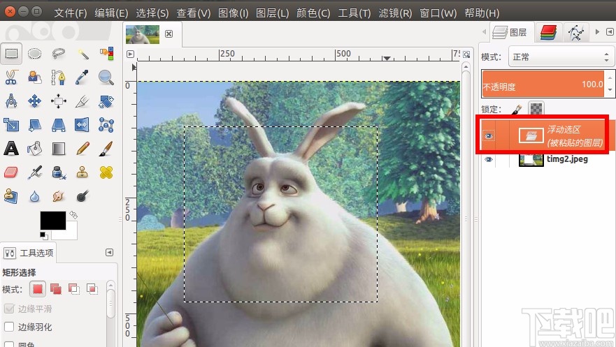Screen dimensions: 616x347
Task: Open the 文件(F) menu
Action: 71,13
